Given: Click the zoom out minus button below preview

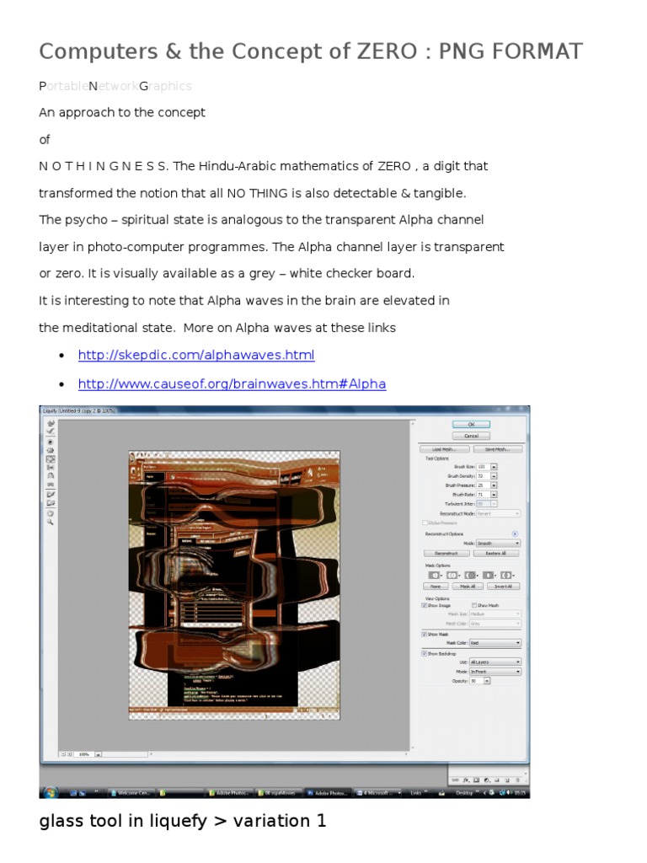Looking at the screenshot, I should click(x=63, y=754).
